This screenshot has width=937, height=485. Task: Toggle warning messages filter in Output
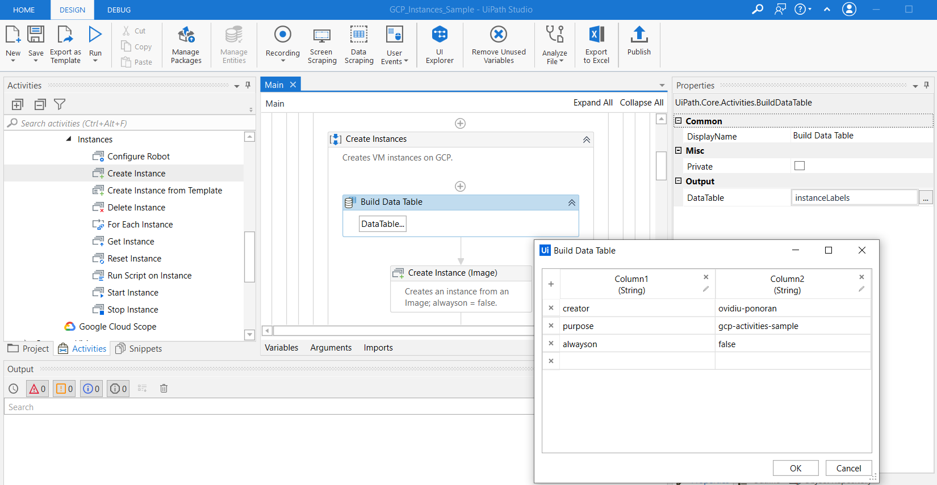[x=64, y=389]
